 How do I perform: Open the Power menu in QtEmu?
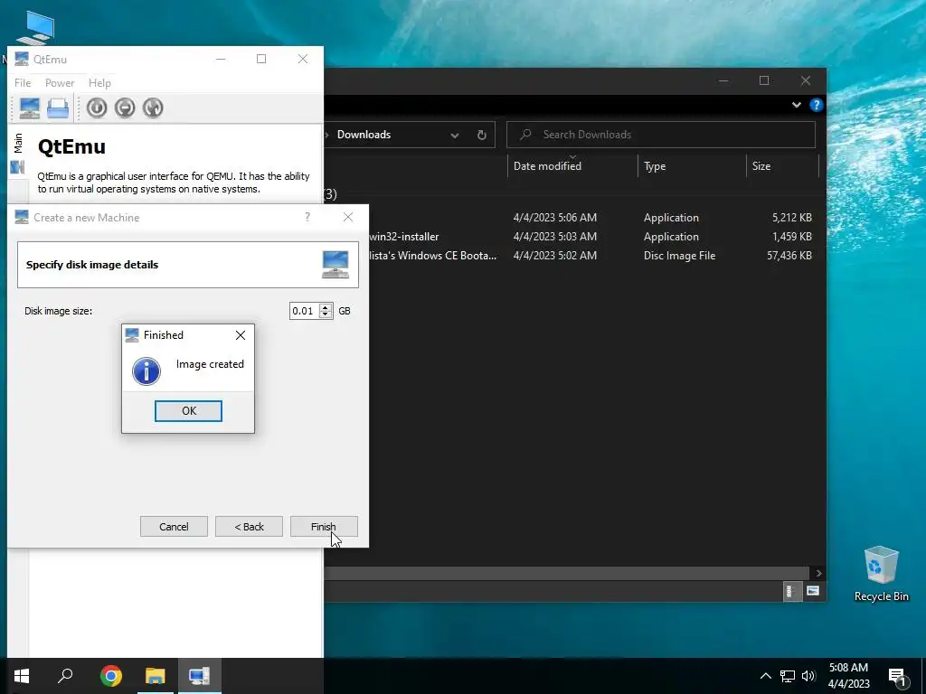click(x=60, y=82)
